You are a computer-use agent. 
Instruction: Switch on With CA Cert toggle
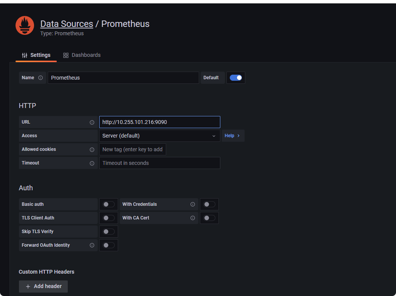(x=209, y=218)
